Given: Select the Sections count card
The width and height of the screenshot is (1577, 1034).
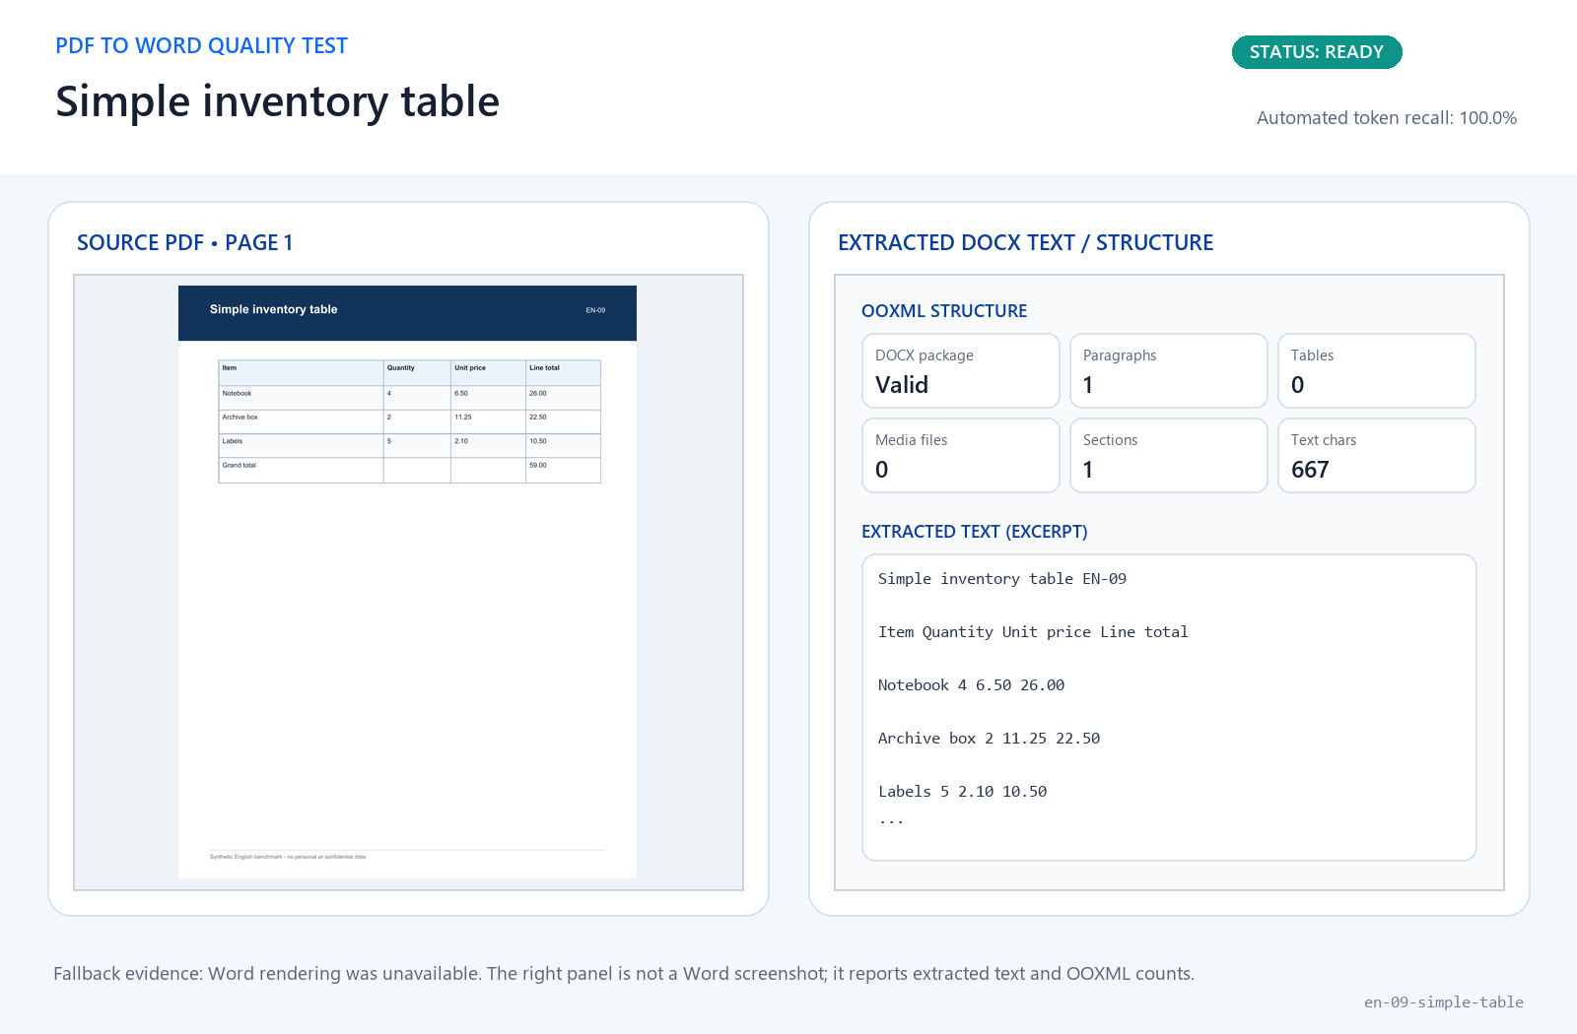Looking at the screenshot, I should pos(1169,455).
